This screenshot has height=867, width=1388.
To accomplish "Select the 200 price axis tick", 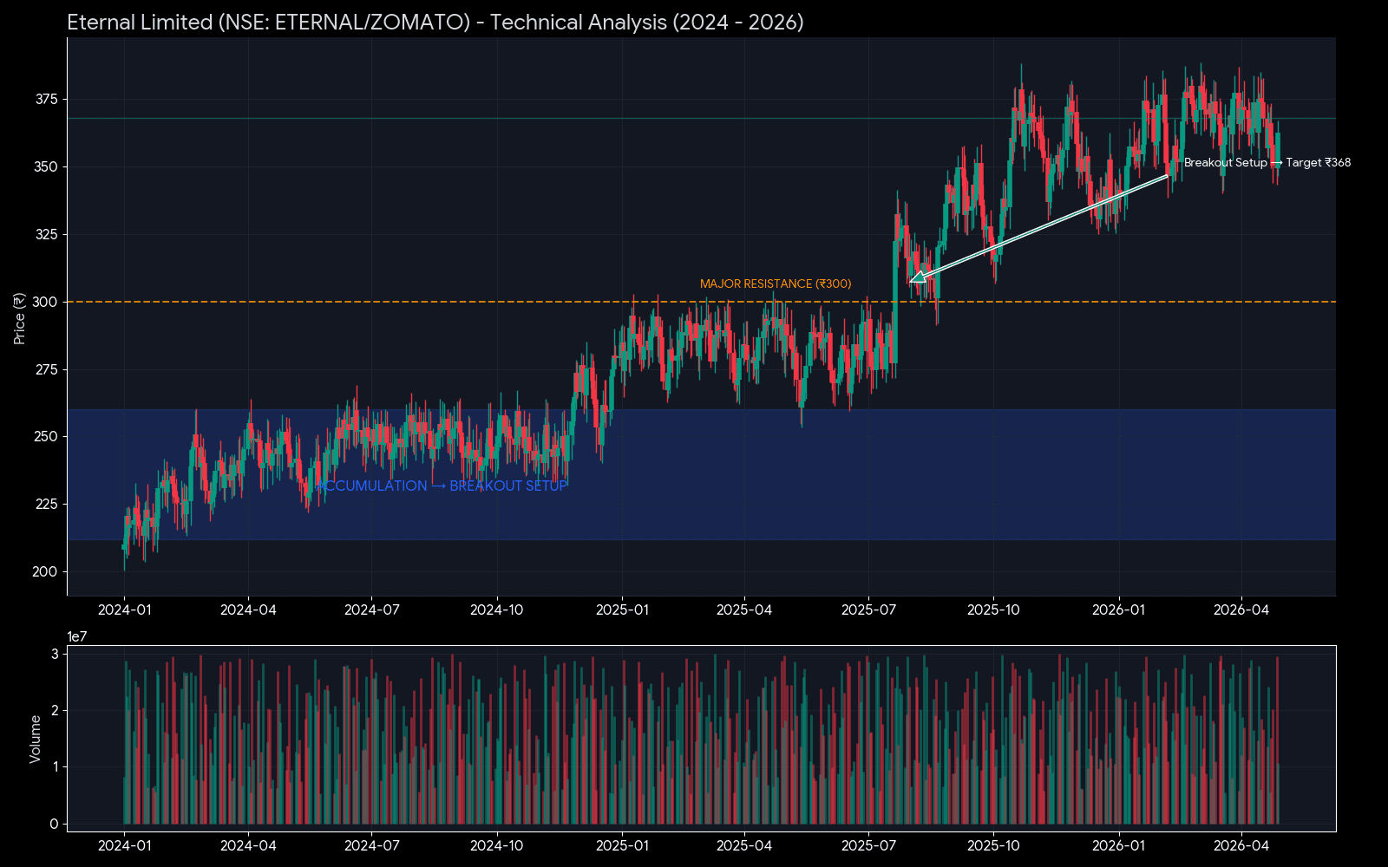I will pyautogui.click(x=46, y=572).
